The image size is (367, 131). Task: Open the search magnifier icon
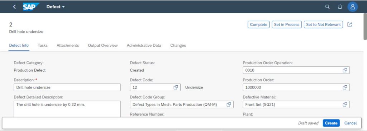click(328, 7)
